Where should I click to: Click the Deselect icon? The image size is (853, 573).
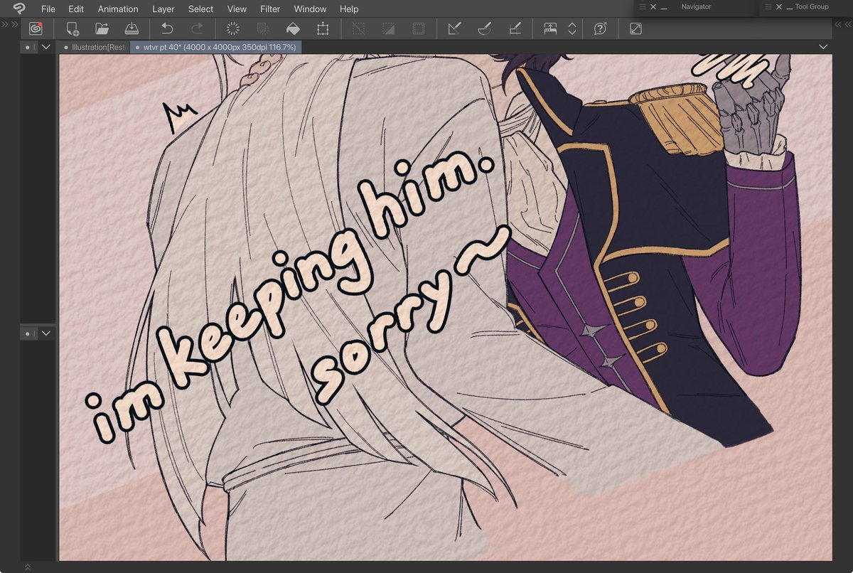coord(359,29)
